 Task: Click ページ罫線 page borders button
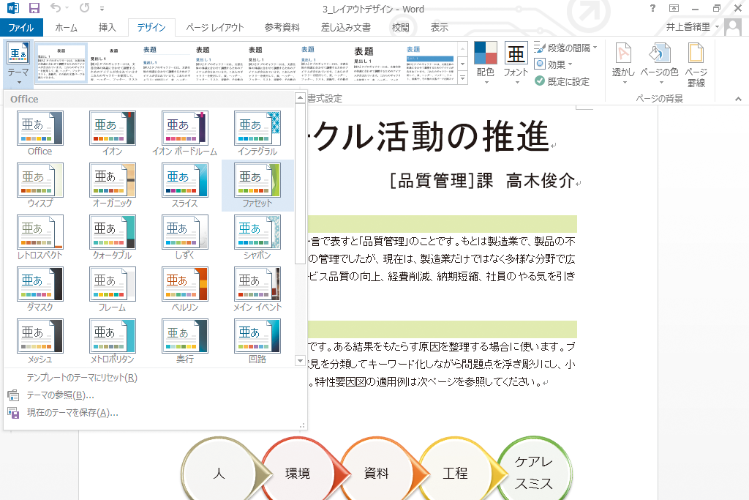[696, 64]
